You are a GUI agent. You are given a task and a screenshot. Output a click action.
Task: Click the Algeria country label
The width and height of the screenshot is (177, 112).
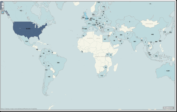coord(90,38)
